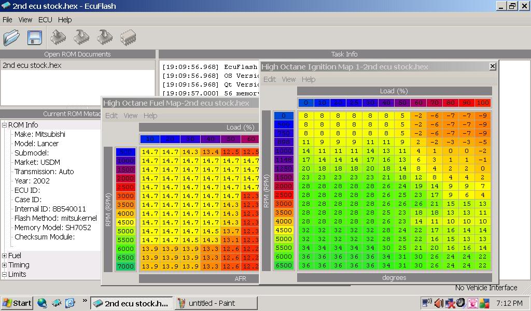Open the main window Help menu

point(65,20)
